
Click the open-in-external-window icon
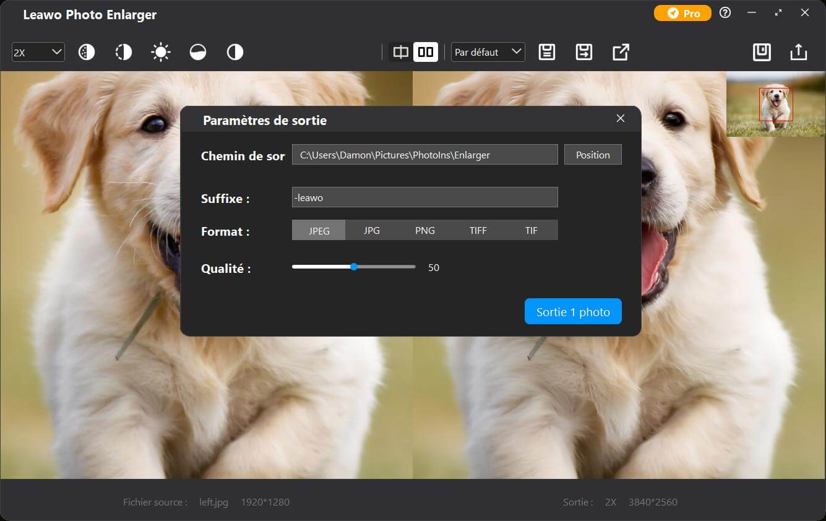click(x=621, y=53)
